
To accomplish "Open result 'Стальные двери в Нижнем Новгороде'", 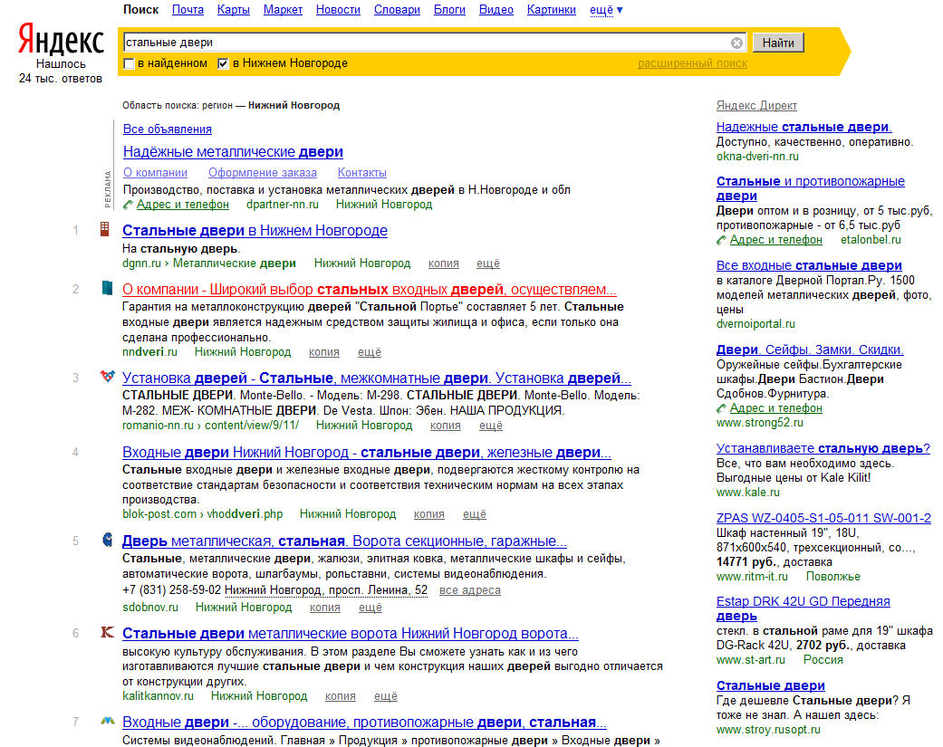I will 255,231.
